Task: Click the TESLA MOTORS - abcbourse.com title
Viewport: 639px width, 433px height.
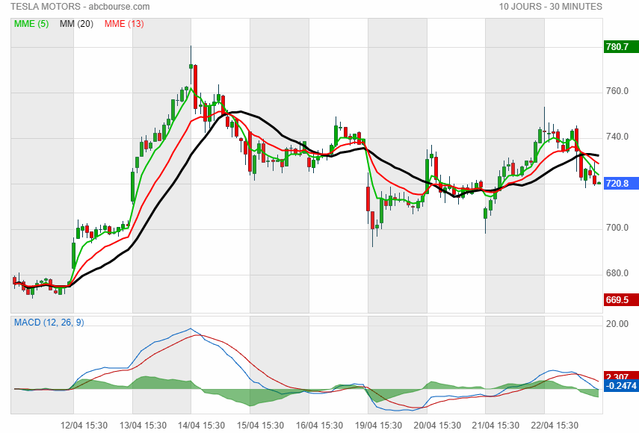Action: [x=80, y=7]
